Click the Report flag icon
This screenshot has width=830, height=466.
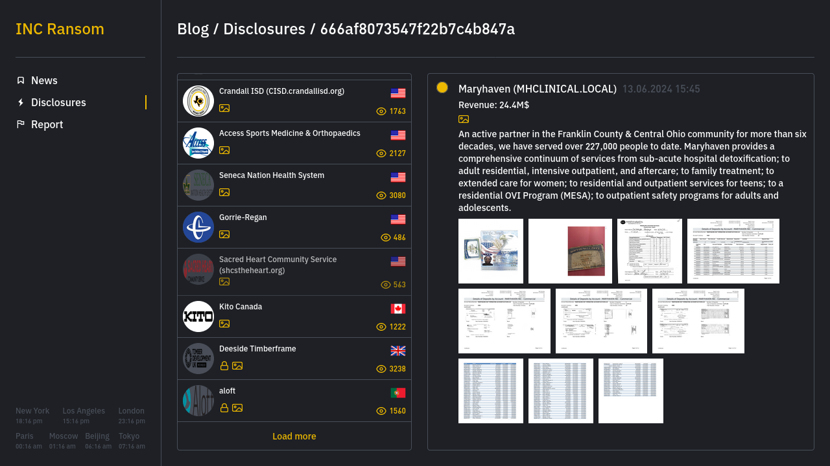tap(21, 124)
